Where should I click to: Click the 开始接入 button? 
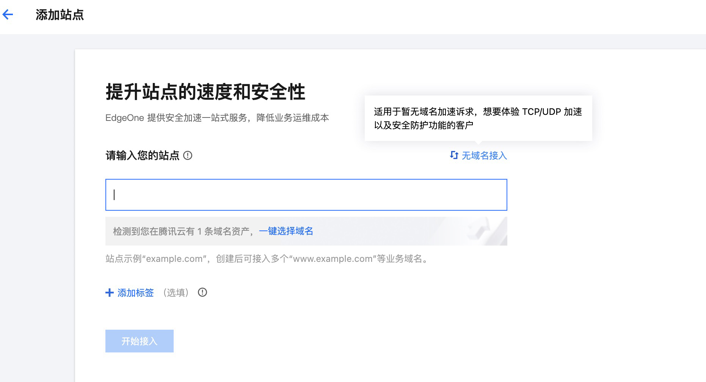(140, 341)
